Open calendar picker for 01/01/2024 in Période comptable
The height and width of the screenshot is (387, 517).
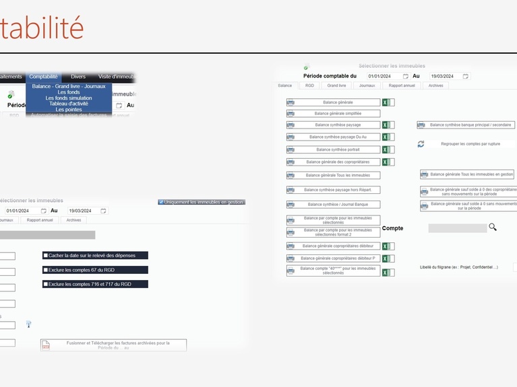tap(406, 76)
